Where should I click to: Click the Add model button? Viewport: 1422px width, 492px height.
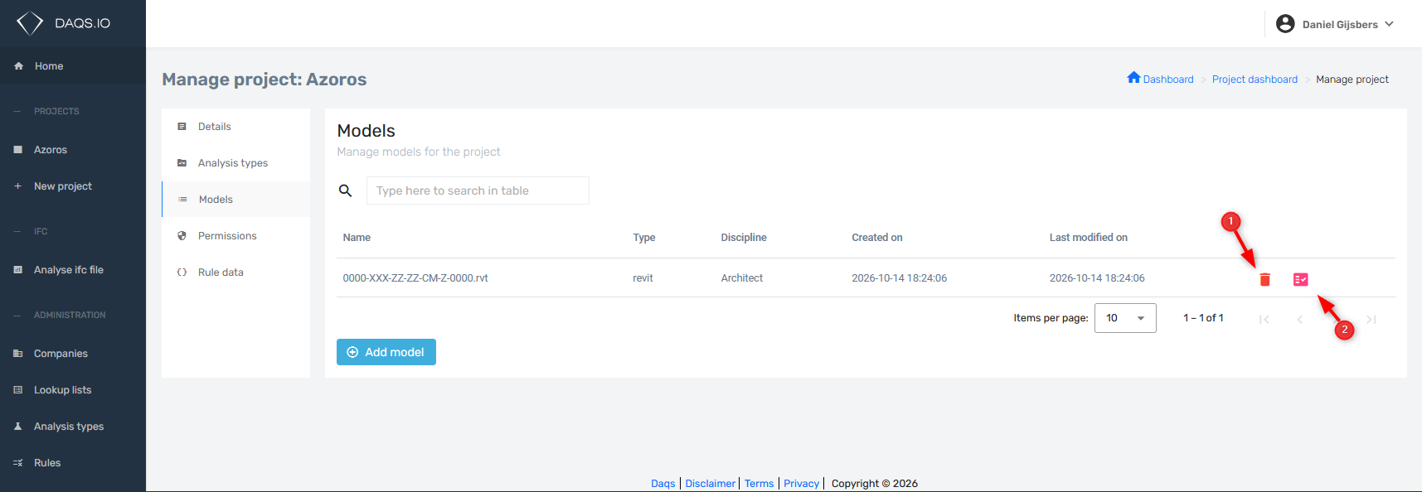(386, 352)
